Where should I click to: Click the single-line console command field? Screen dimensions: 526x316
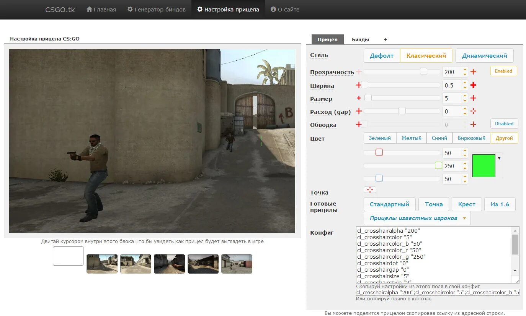click(x=438, y=292)
